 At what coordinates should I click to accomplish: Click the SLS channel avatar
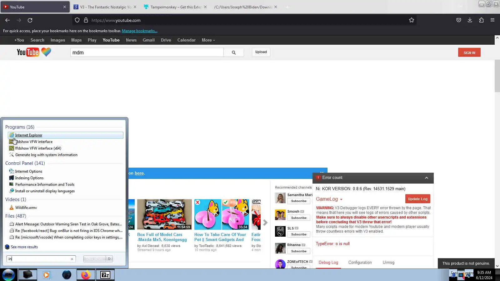280,231
